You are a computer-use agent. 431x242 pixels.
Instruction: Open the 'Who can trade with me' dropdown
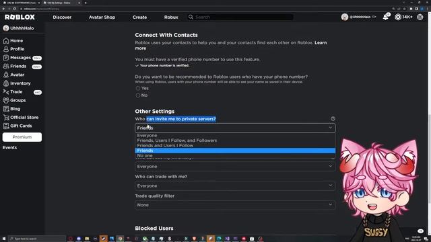pos(235,186)
